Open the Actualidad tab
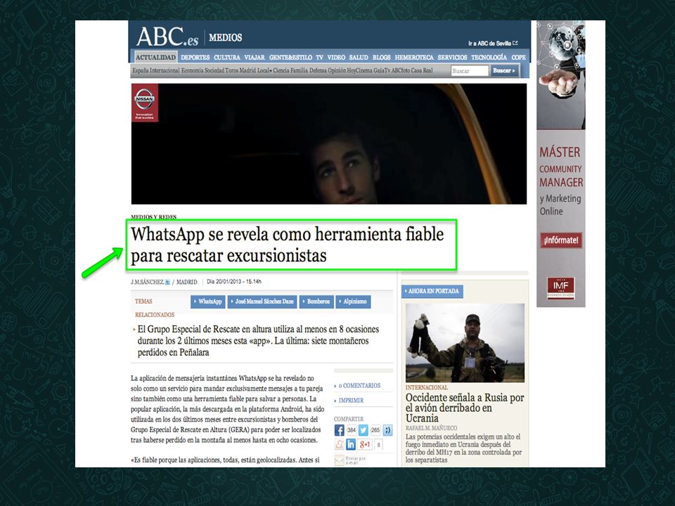 (155, 57)
